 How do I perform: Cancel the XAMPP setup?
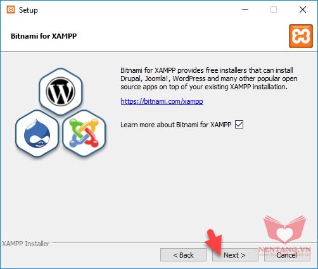point(287,255)
